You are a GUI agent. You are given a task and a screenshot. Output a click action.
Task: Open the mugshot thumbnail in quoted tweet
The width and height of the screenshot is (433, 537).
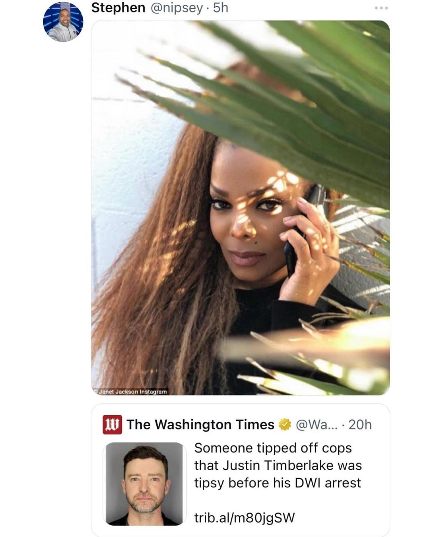(x=143, y=484)
